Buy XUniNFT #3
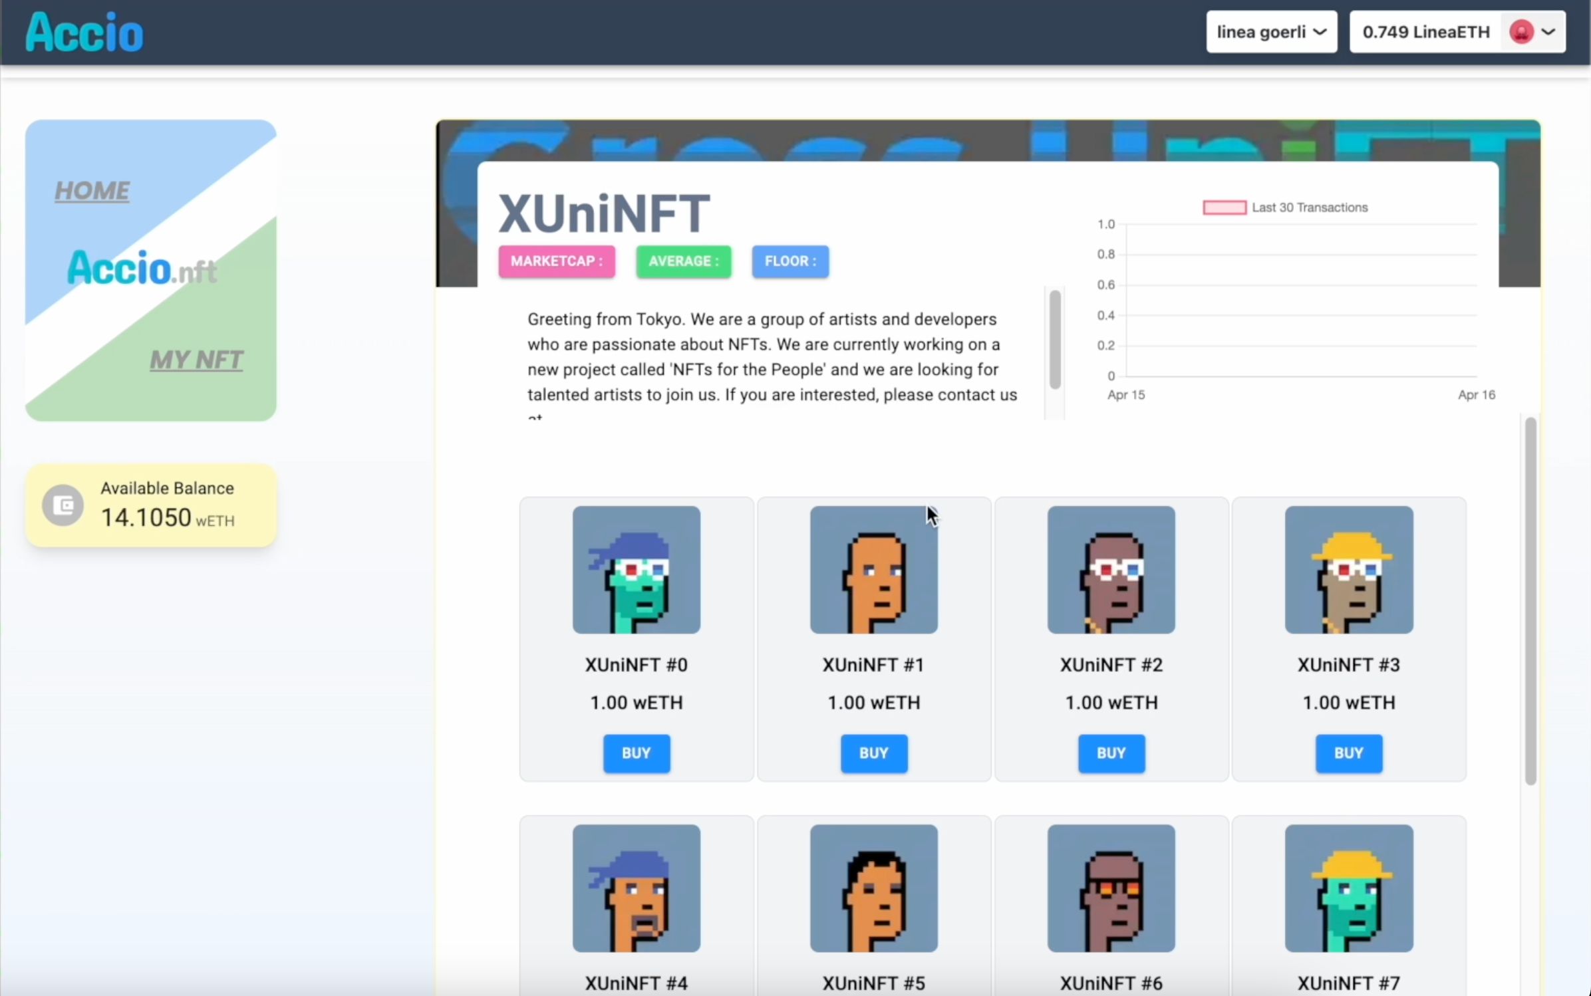Viewport: 1591px width, 996px height. [1349, 753]
